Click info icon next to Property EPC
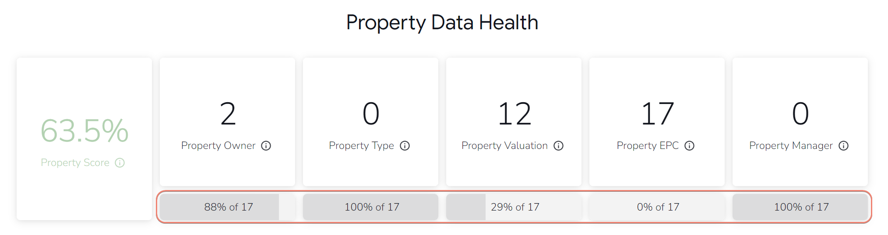 click(689, 146)
